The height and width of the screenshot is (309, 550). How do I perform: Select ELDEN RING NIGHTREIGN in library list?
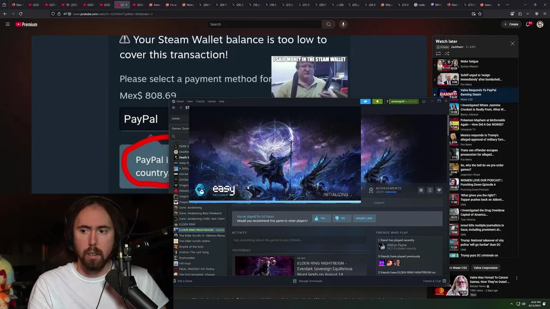tap(199, 230)
